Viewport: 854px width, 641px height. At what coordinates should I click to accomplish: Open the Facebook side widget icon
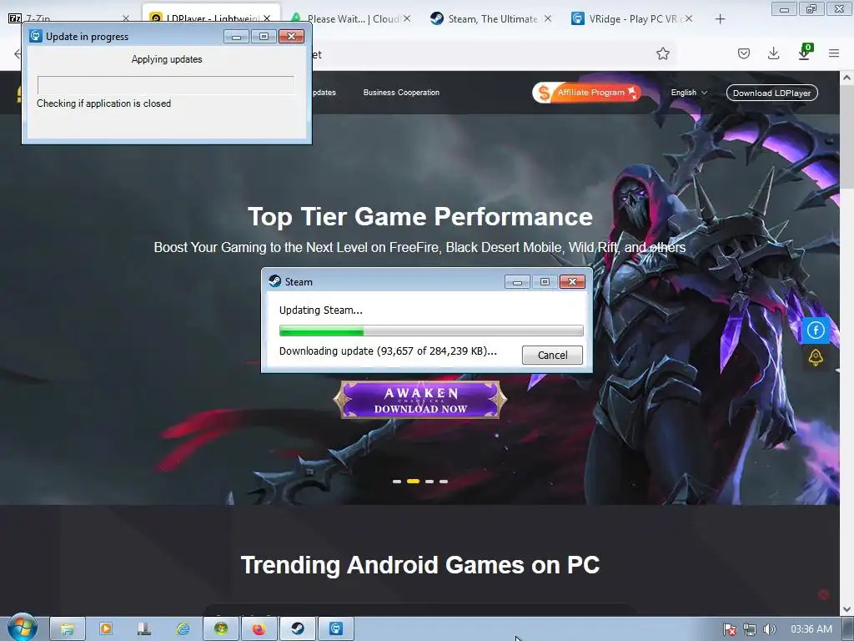point(816,331)
